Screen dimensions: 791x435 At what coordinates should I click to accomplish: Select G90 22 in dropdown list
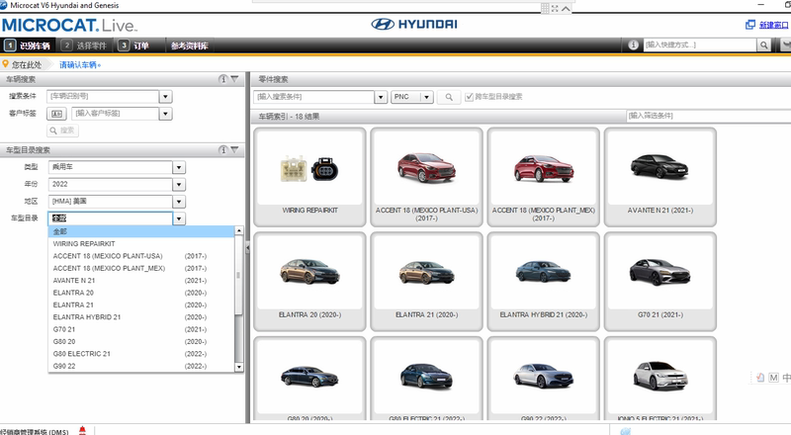click(141, 366)
